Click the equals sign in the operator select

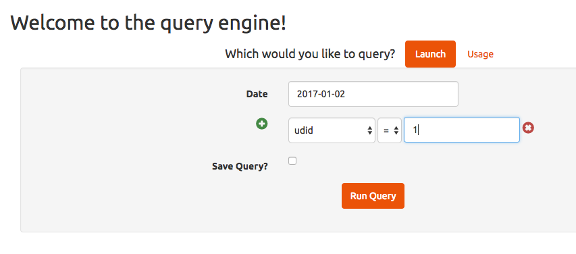pyautogui.click(x=386, y=130)
